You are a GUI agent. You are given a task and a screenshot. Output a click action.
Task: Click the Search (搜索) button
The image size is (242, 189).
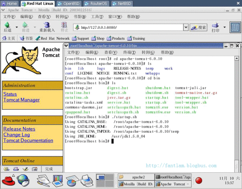(199, 27)
